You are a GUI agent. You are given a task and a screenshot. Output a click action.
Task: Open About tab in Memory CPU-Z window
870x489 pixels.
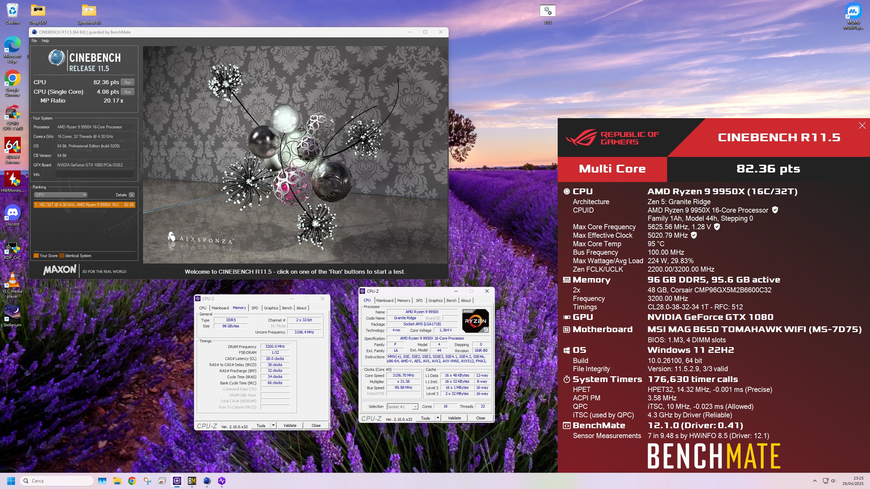click(301, 308)
